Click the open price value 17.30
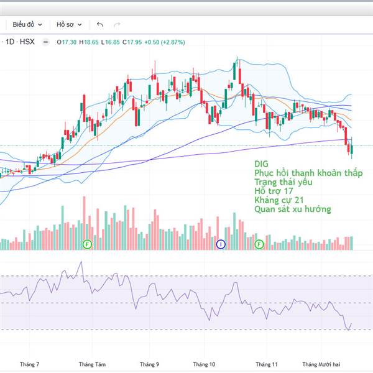373x373 pixels. point(69,42)
